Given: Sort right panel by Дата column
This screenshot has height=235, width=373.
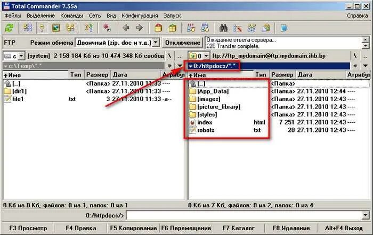Looking at the screenshot, I should tap(321, 75).
